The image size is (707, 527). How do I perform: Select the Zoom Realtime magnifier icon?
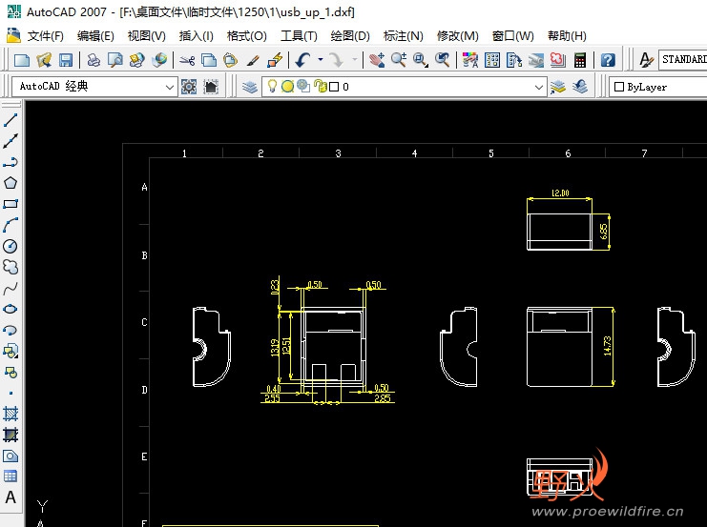[x=399, y=59]
